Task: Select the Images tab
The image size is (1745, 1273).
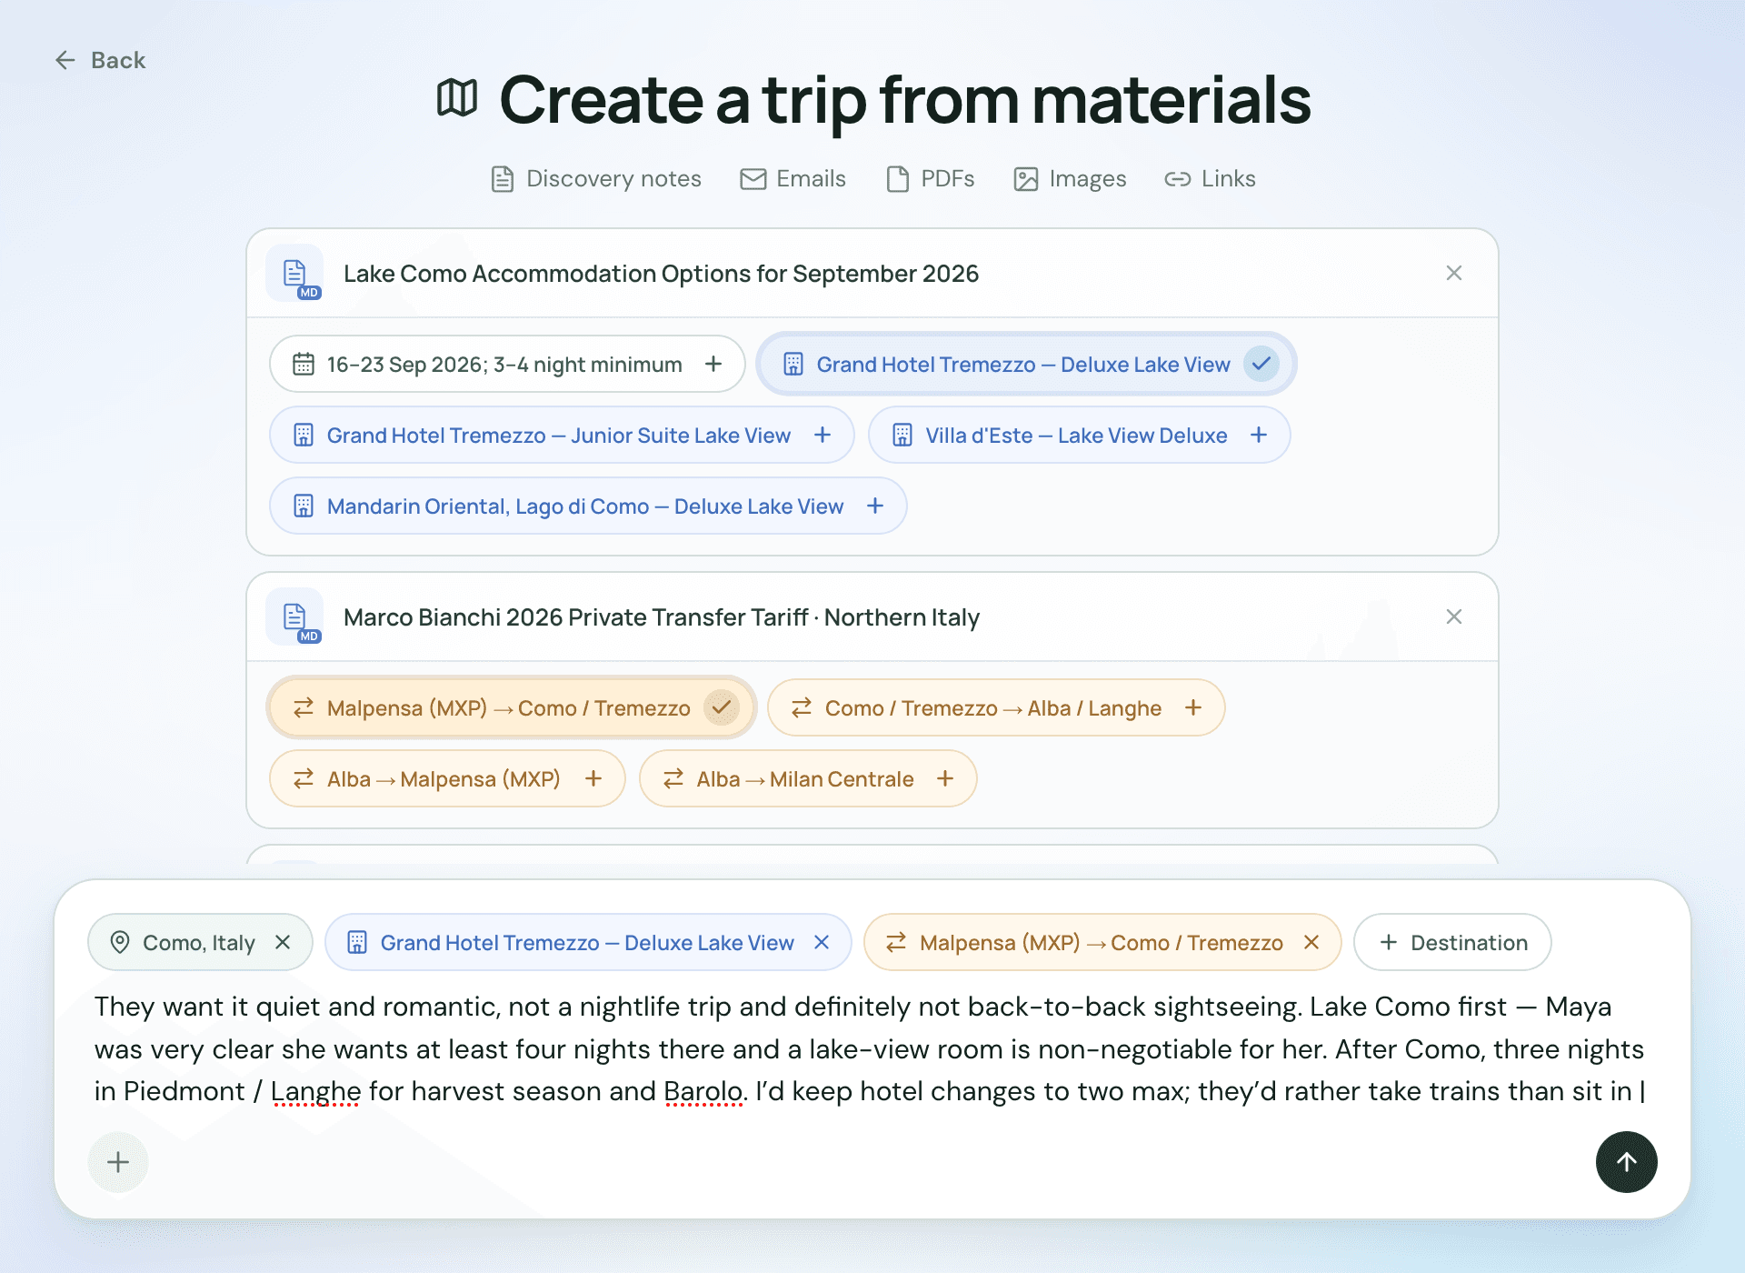Action: tap(1070, 179)
